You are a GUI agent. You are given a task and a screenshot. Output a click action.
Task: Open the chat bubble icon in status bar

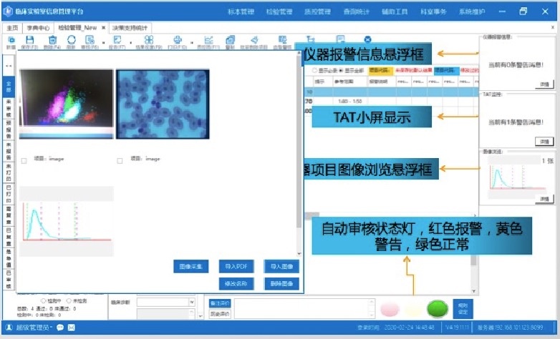click(60, 328)
